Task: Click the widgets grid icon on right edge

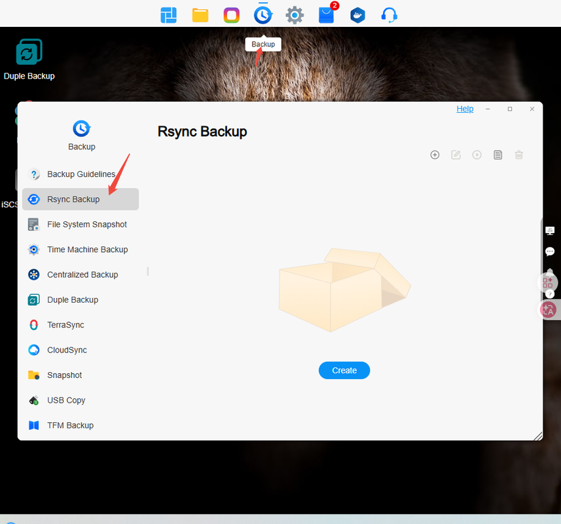Action: click(548, 282)
